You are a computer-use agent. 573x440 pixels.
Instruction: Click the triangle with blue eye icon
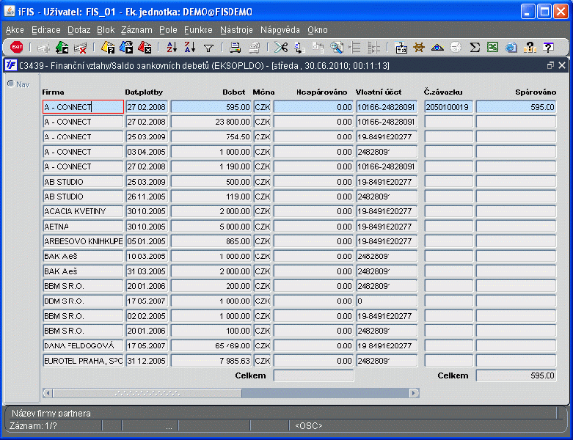point(437,48)
